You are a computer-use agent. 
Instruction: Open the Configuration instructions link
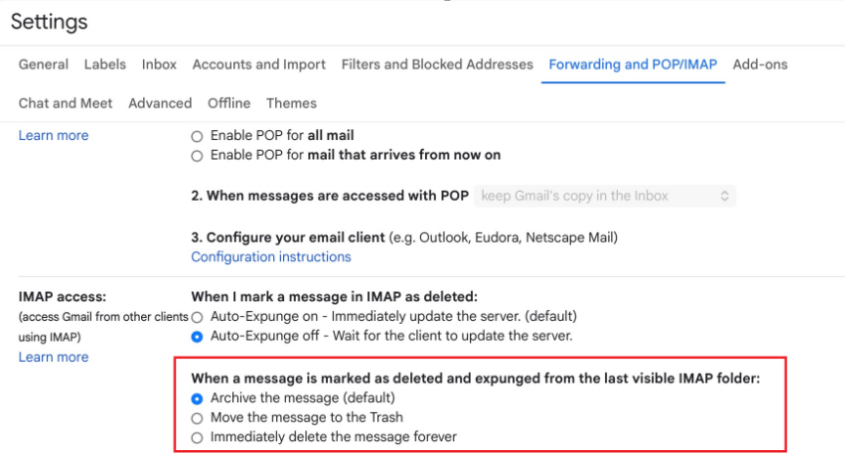(x=270, y=257)
